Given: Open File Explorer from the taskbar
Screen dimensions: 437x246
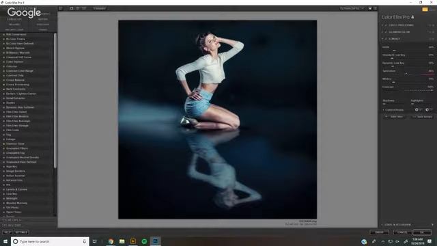Looking at the screenshot, I should tap(122, 241).
